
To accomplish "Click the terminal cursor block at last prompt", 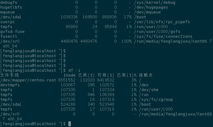I will point(69,124).
